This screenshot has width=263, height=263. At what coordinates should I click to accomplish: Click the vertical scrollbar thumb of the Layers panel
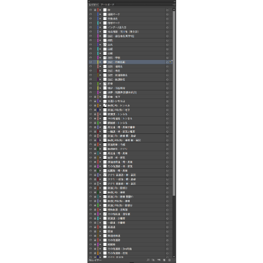point(174,103)
